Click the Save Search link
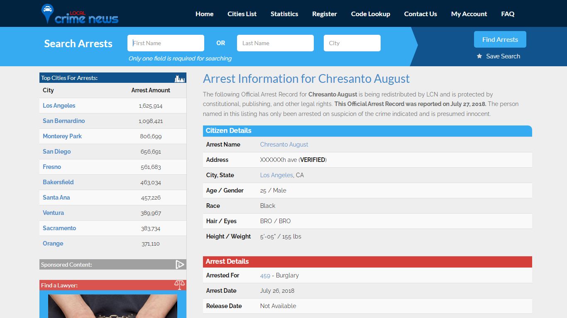 click(x=503, y=56)
